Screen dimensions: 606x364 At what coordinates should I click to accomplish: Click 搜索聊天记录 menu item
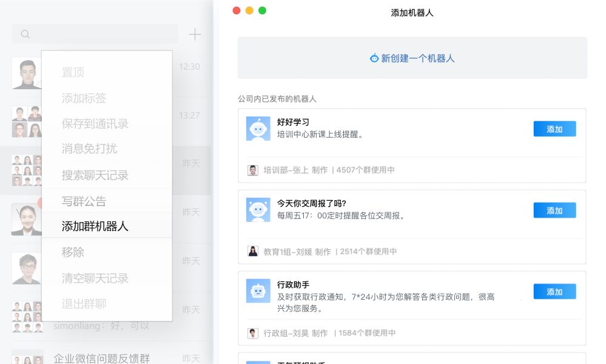(95, 175)
